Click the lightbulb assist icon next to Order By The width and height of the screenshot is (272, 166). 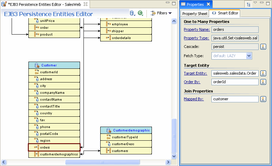tap(263, 82)
